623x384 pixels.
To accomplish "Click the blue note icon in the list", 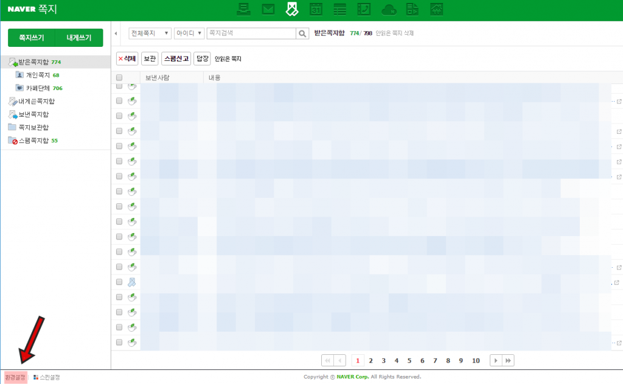I will pos(132,282).
